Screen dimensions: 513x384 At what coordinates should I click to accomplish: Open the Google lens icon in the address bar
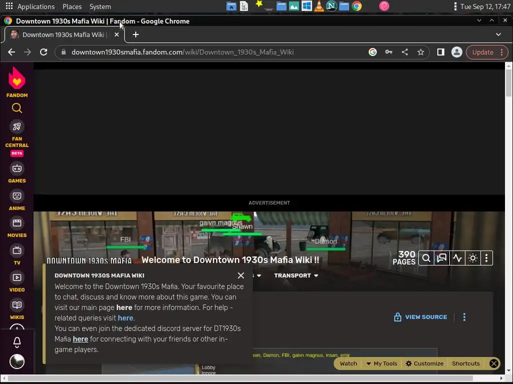[x=372, y=52]
